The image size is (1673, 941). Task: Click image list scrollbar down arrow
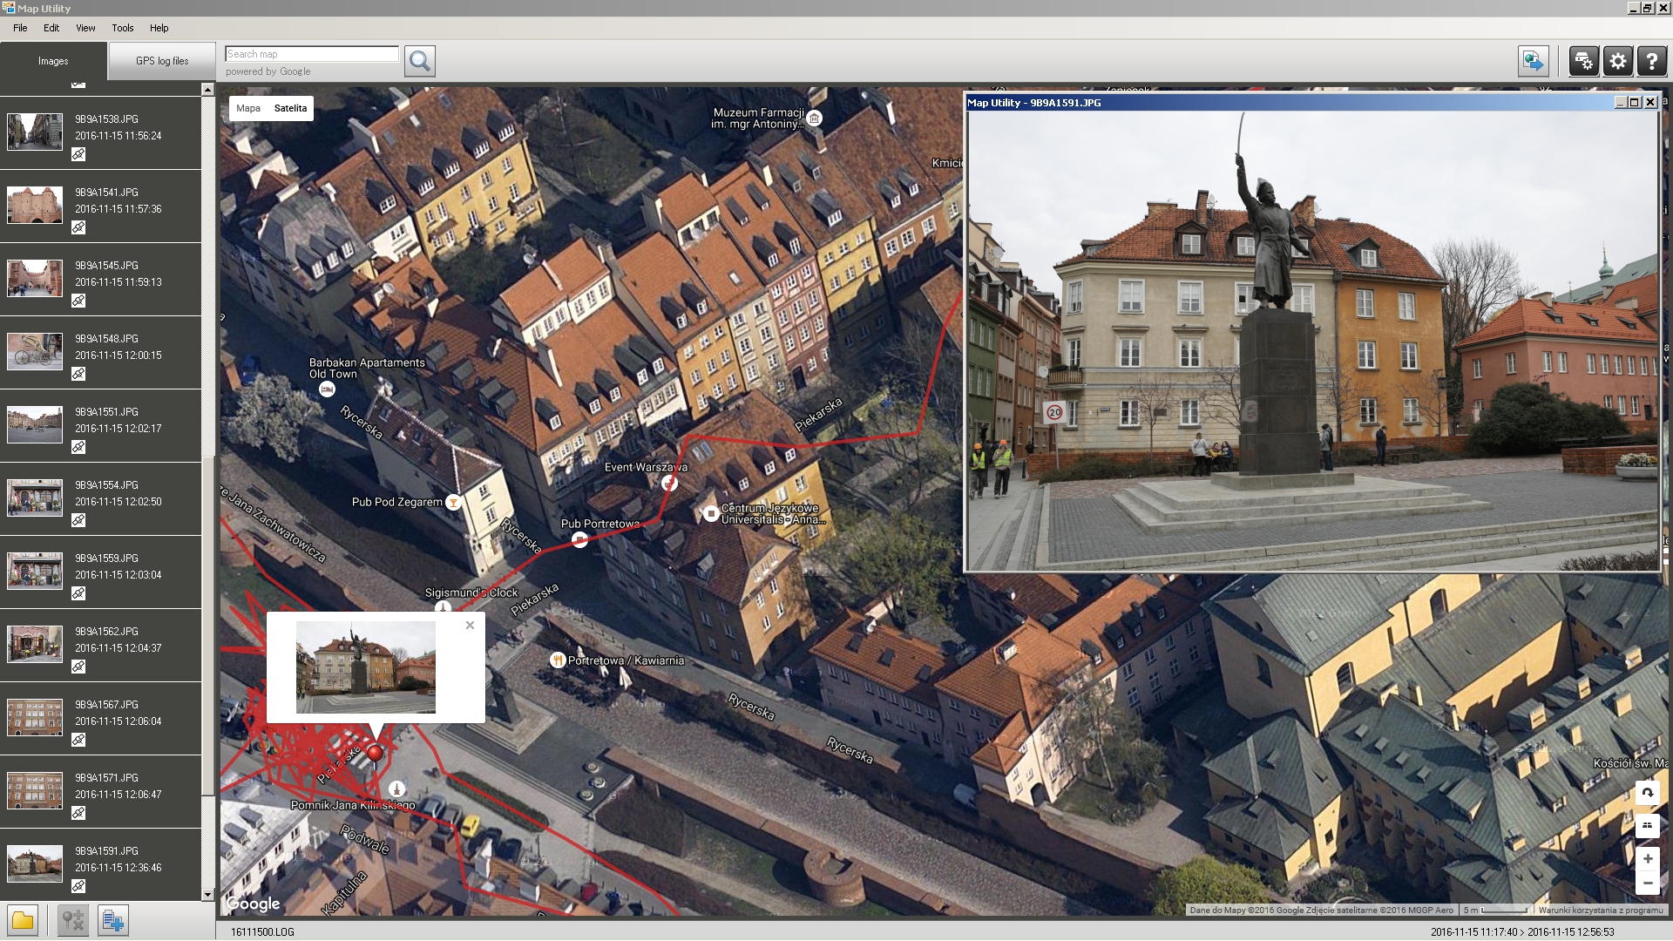tap(207, 895)
